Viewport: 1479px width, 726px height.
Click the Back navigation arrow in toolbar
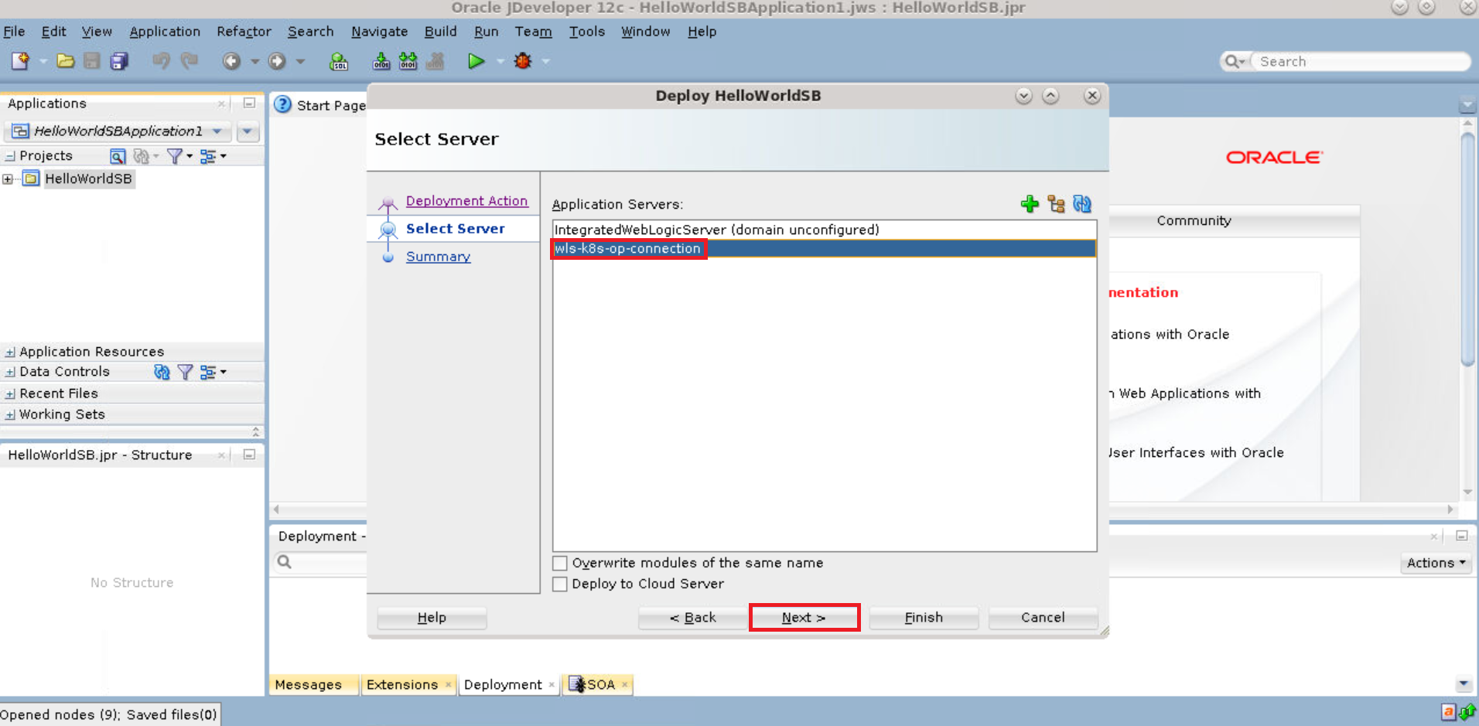point(231,61)
